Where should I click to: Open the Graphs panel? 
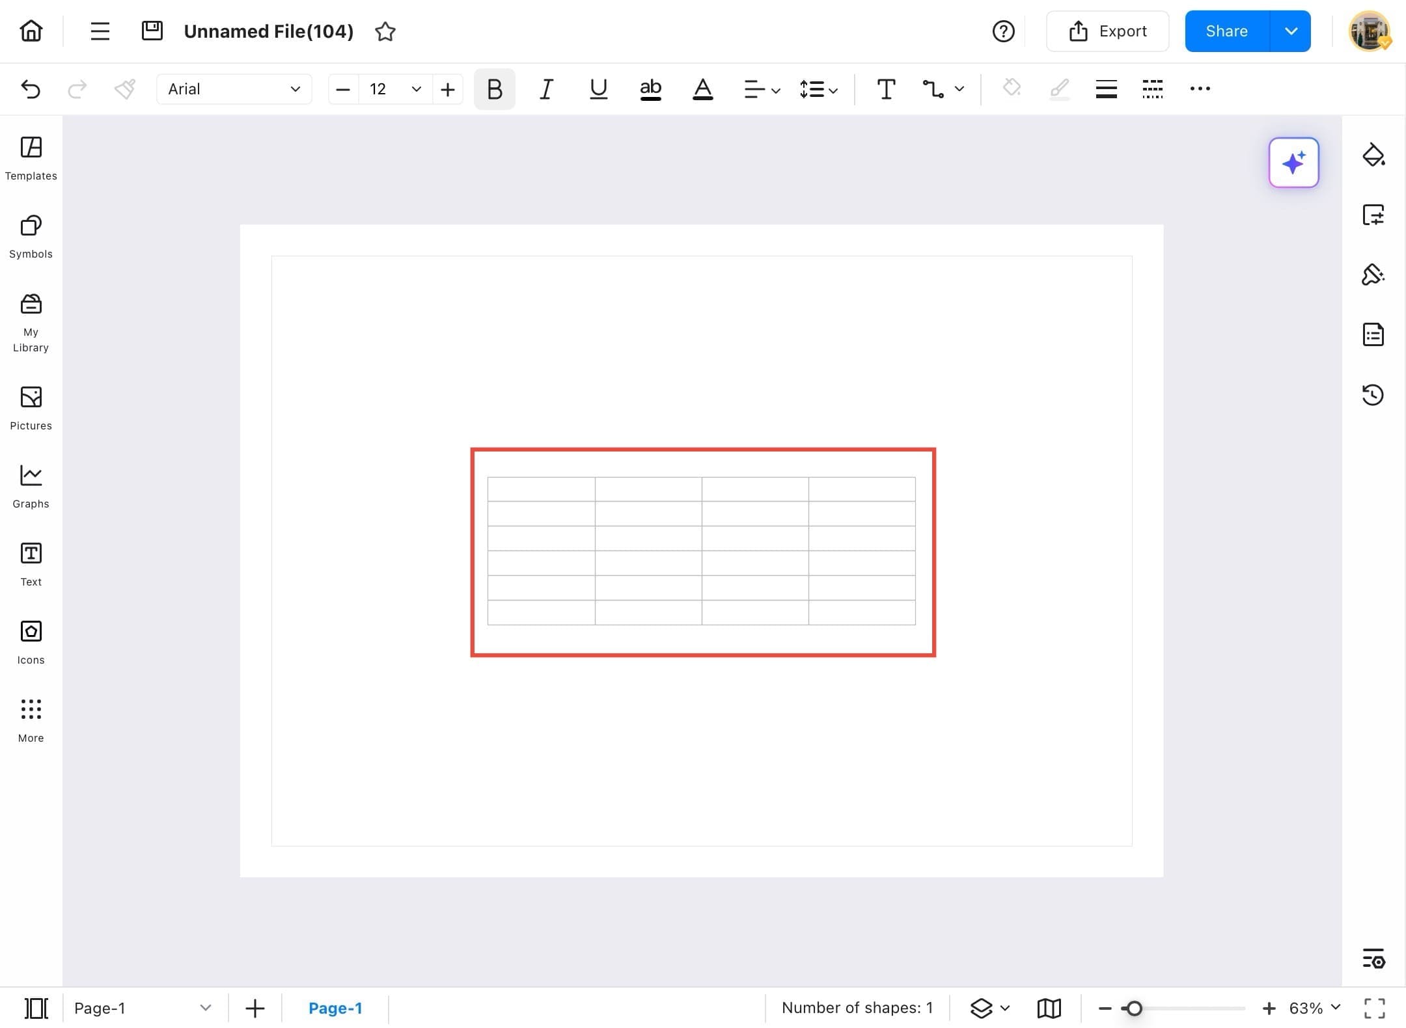(x=31, y=486)
